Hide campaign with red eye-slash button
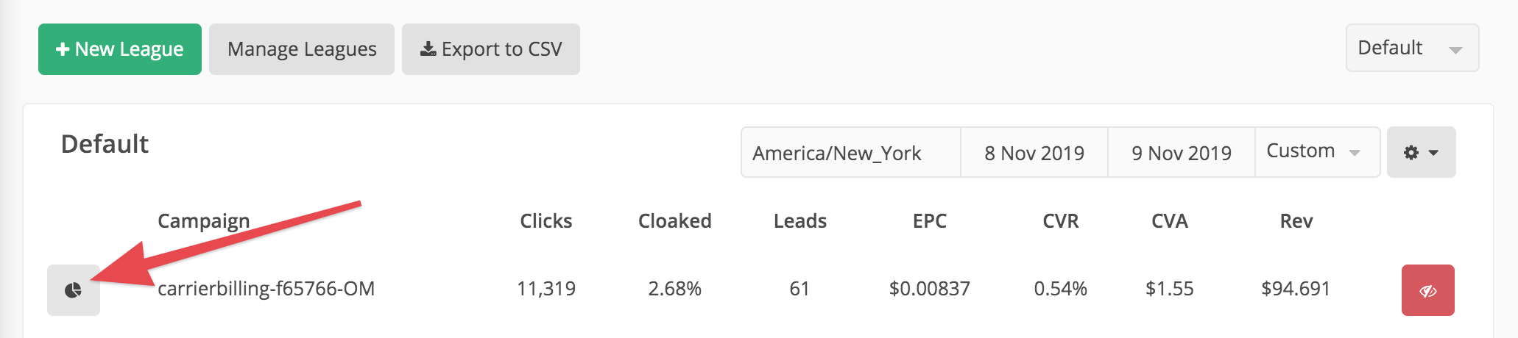This screenshot has height=338, width=1518. pos(1427,290)
